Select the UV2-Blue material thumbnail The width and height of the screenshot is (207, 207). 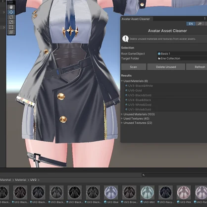click(x=111, y=192)
